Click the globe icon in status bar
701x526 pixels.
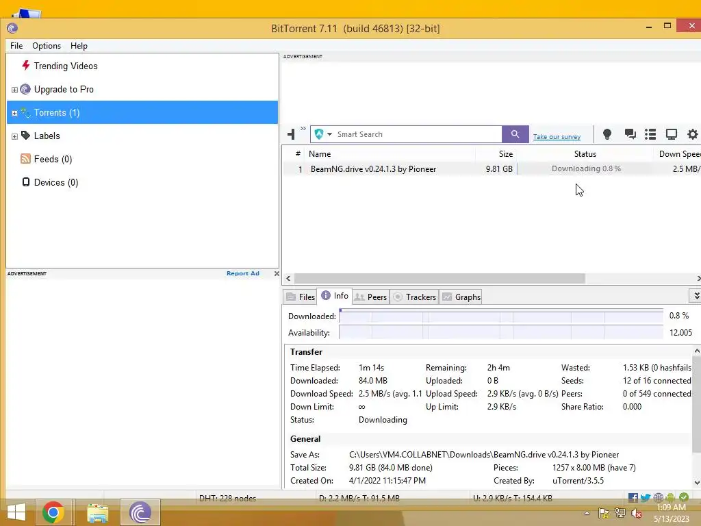[x=658, y=497]
